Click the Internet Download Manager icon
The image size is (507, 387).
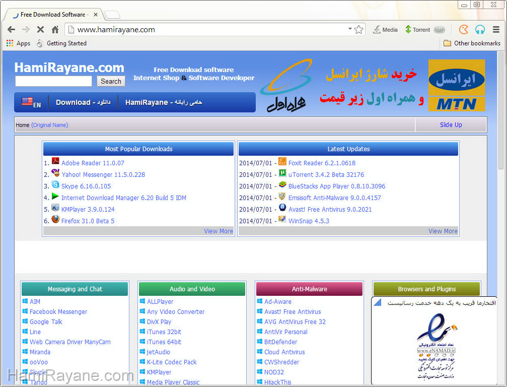pos(55,196)
